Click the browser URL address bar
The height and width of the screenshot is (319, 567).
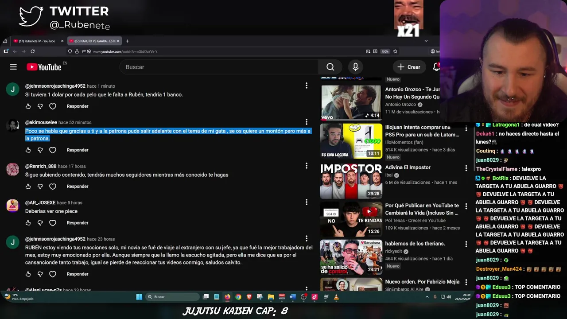226,51
